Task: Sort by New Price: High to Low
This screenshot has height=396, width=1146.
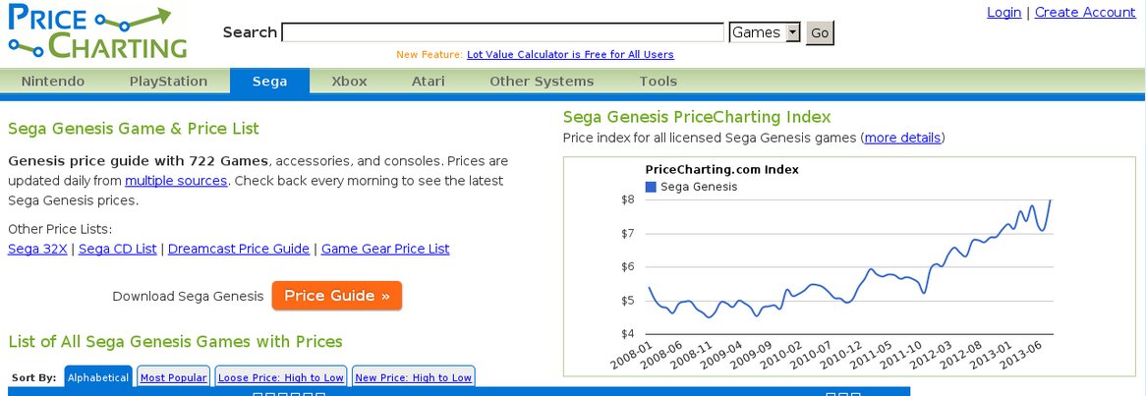Action: point(413,377)
